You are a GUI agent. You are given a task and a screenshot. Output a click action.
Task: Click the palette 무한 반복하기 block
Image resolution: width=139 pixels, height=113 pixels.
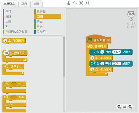click(x=13, y=67)
